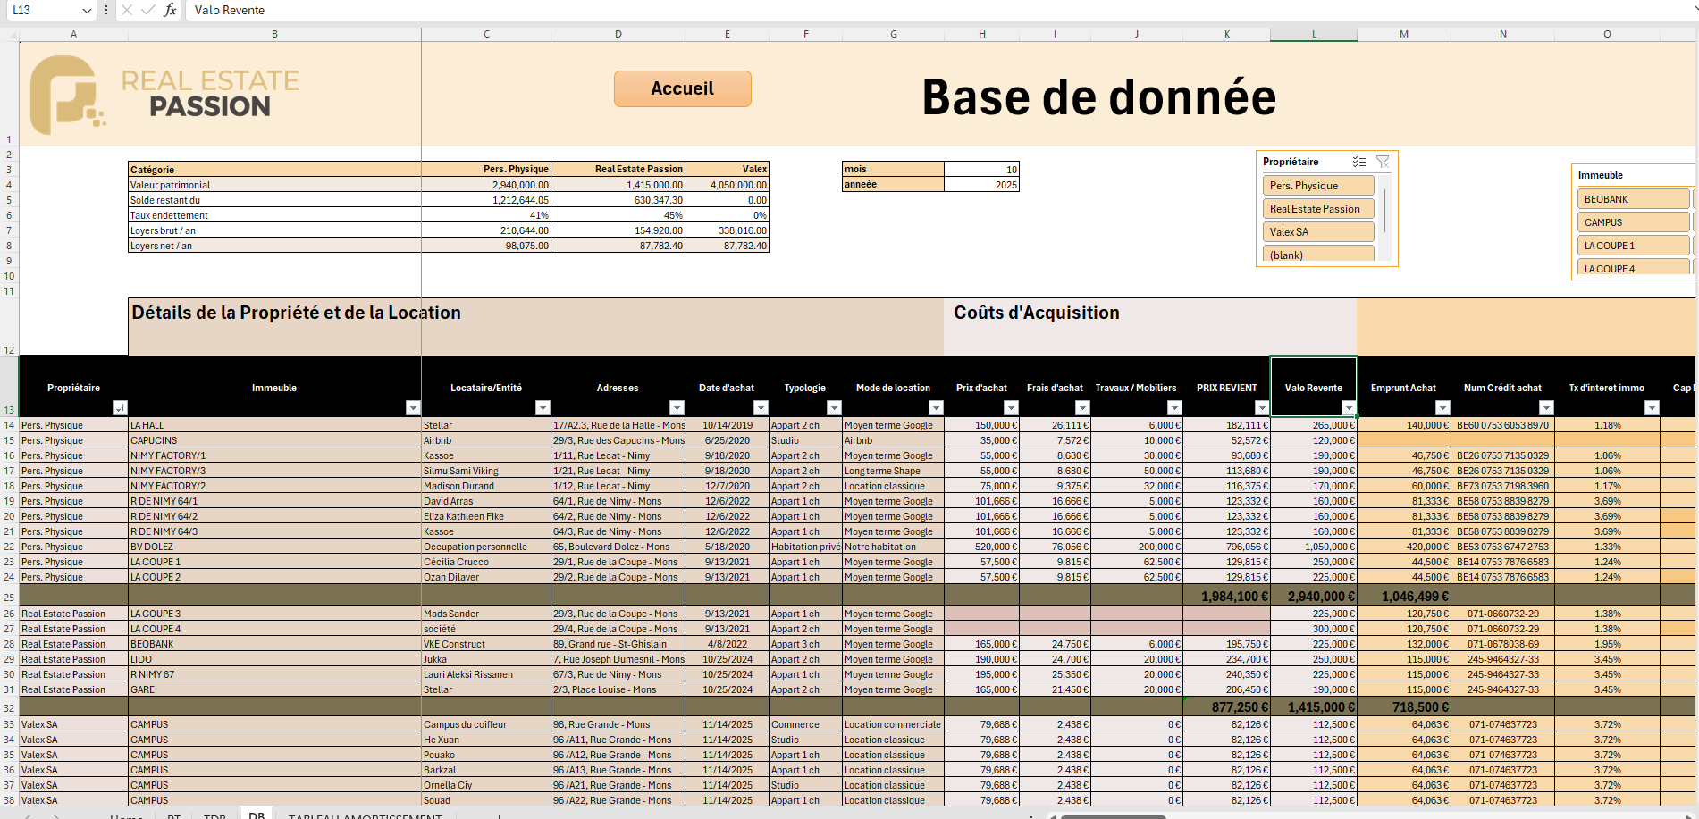Screen dimensions: 1699x819
Task: Select row 25 header
Action: (9, 596)
